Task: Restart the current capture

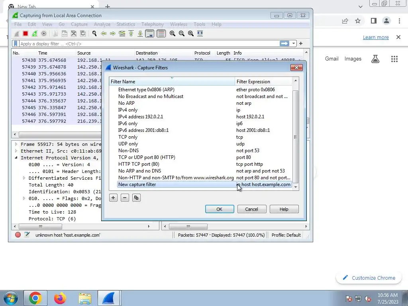Action: pyautogui.click(x=34, y=33)
